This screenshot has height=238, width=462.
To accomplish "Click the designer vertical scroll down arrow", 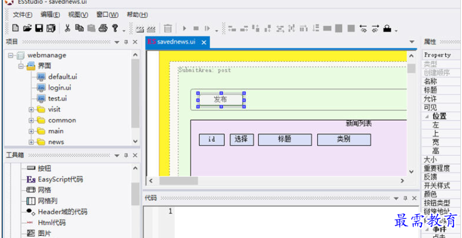I will tap(411, 172).
